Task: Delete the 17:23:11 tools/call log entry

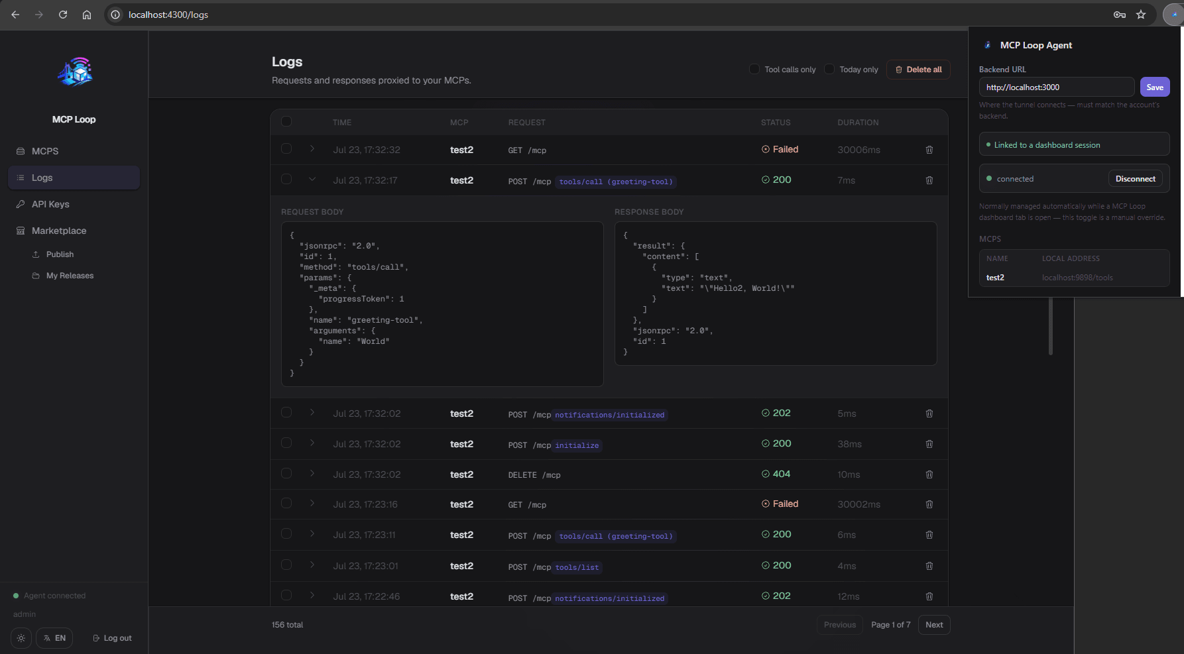Action: click(x=929, y=535)
